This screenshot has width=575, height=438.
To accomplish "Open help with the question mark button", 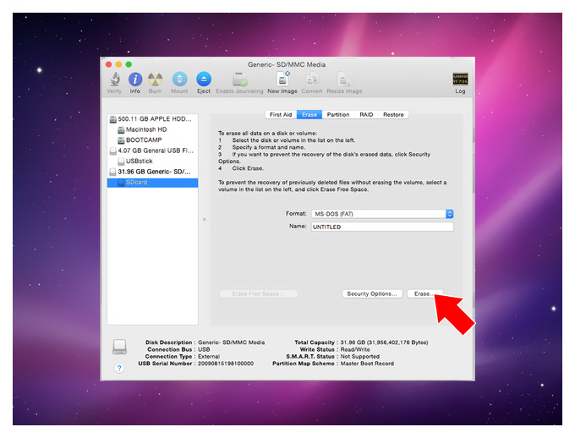I will point(119,368).
